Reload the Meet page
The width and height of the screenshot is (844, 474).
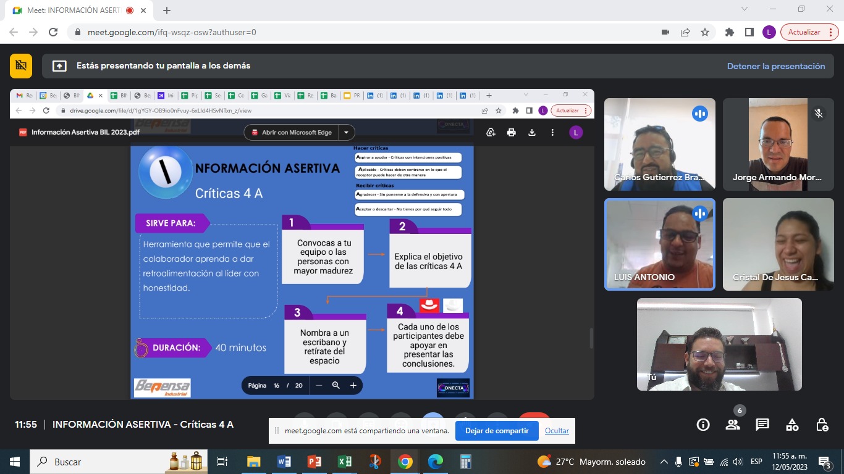53,32
